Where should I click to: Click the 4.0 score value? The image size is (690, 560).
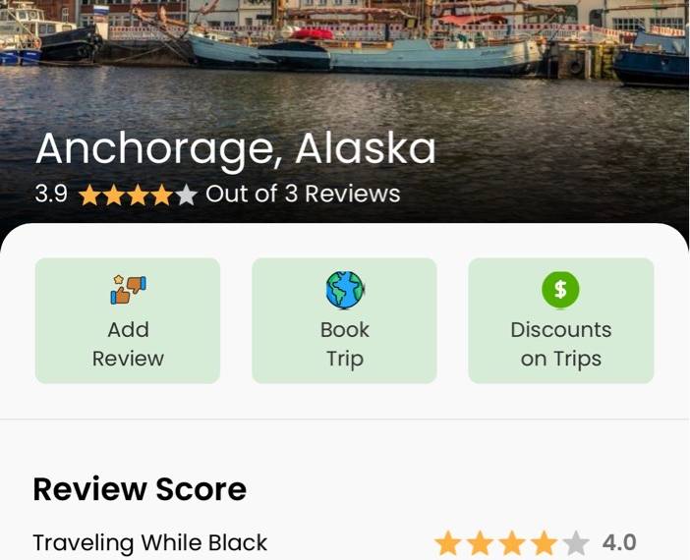[619, 542]
